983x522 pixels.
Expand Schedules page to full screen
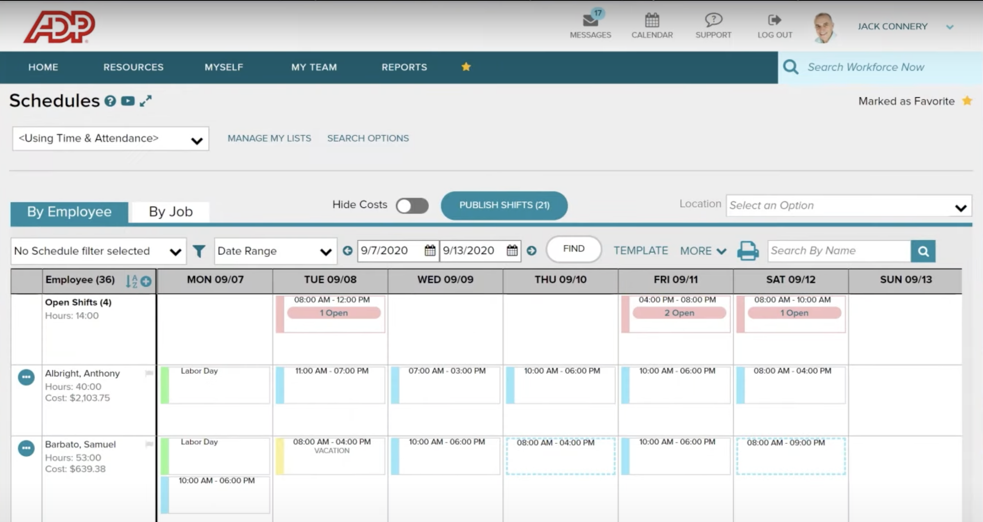[145, 101]
